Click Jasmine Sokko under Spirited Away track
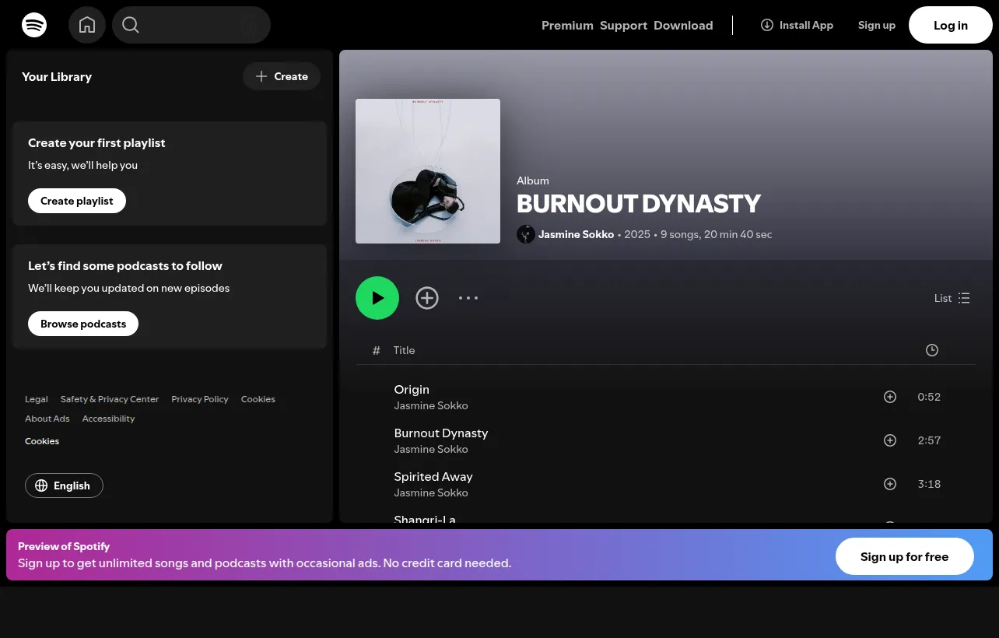999x638 pixels. point(431,493)
